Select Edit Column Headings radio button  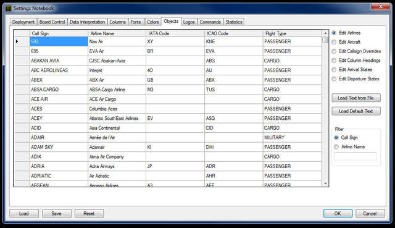click(334, 61)
